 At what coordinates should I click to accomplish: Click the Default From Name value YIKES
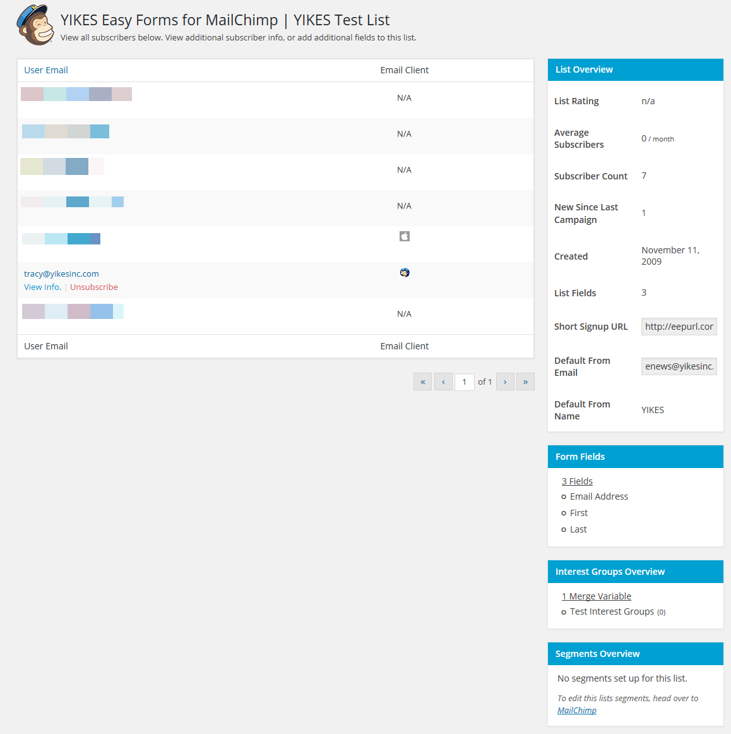pos(653,410)
